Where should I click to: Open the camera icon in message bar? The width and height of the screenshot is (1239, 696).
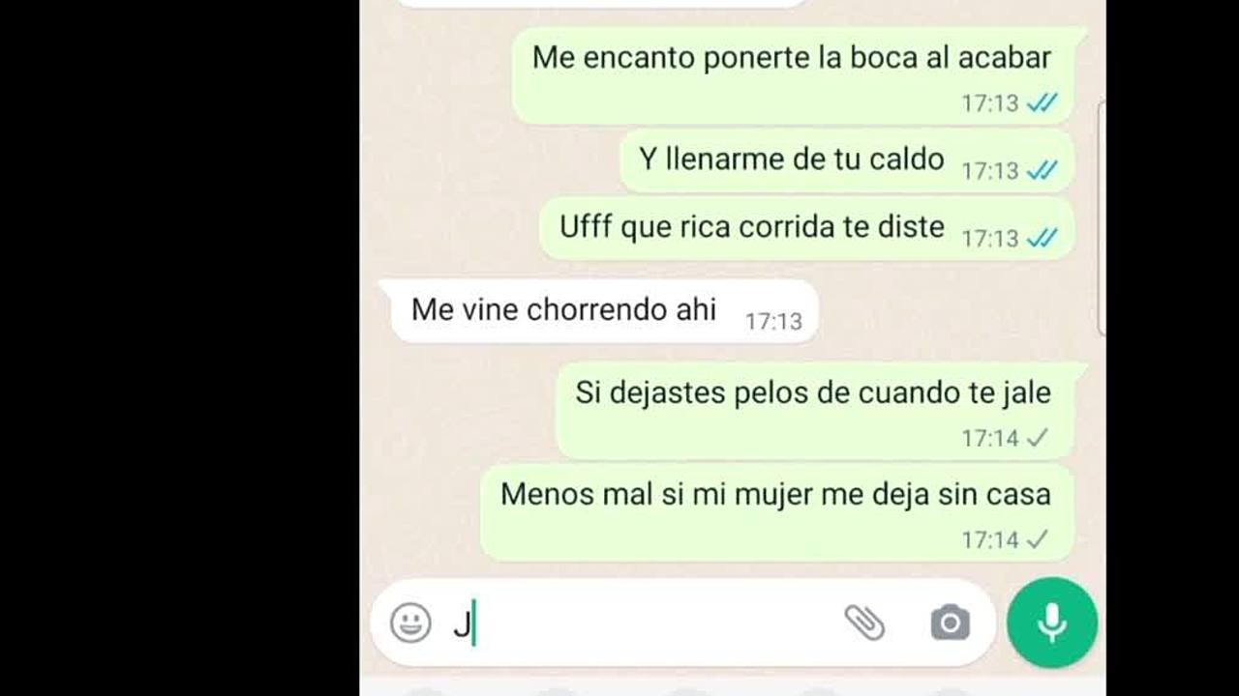pyautogui.click(x=950, y=623)
